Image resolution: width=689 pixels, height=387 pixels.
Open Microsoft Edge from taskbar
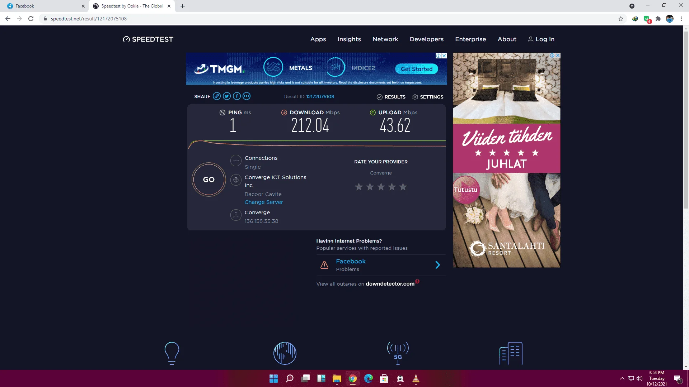(x=369, y=379)
